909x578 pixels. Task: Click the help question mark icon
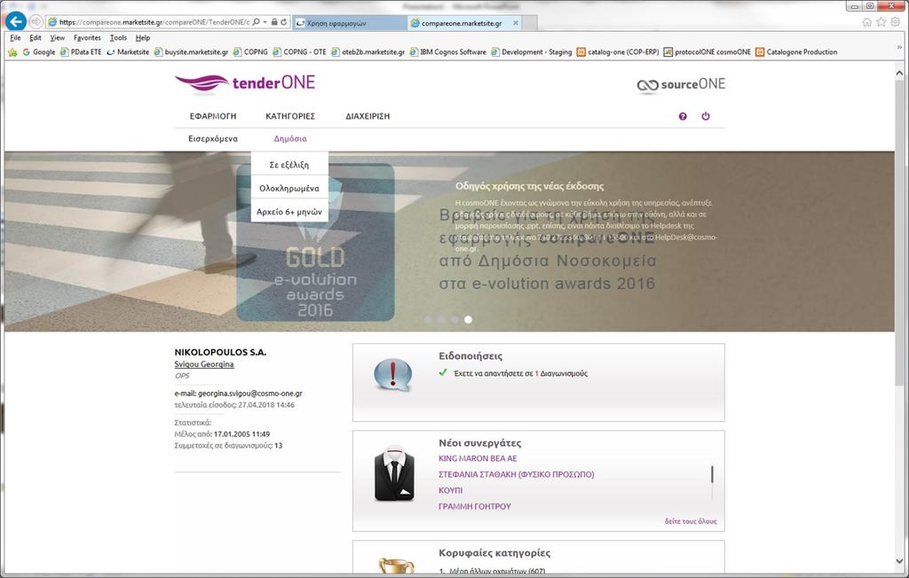click(683, 116)
